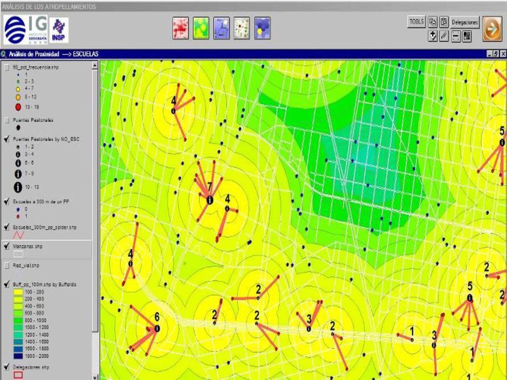Click the '1600 - 1800' buffer range label

(x=37, y=349)
